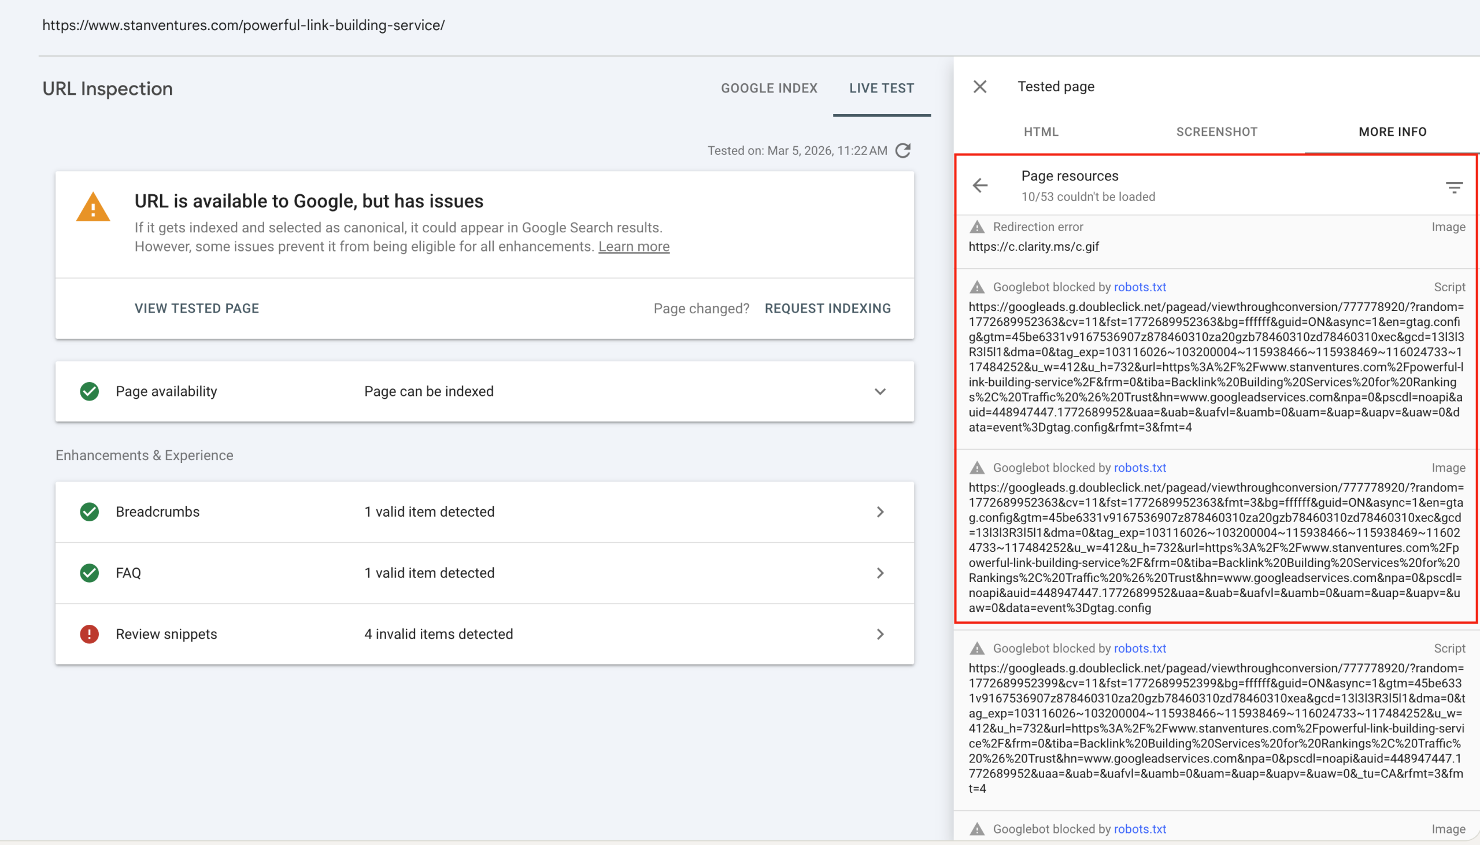Click the green check icon beside FAQ
The image size is (1480, 845).
point(89,573)
